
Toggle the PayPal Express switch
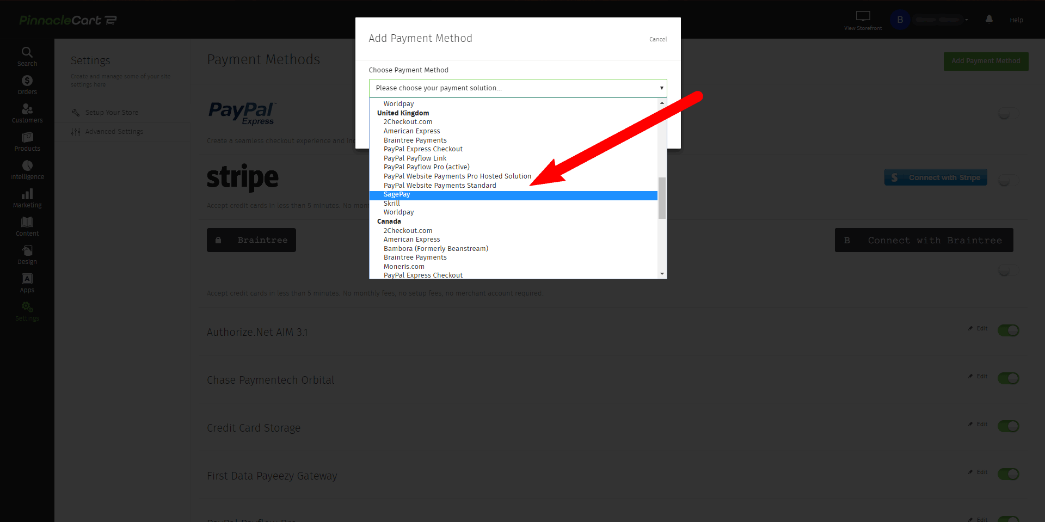pos(1009,114)
